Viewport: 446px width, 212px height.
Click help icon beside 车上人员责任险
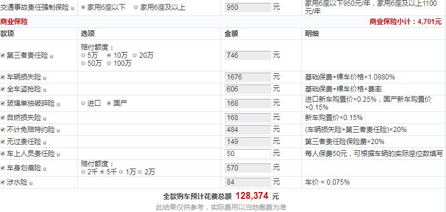(x=58, y=155)
